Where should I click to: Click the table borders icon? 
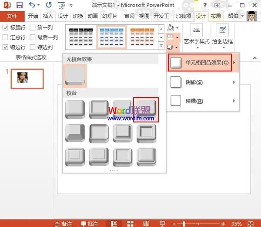[x=170, y=37]
